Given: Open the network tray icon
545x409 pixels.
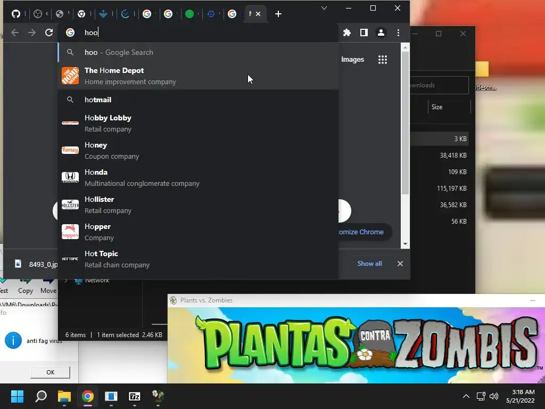Looking at the screenshot, I should (481, 396).
